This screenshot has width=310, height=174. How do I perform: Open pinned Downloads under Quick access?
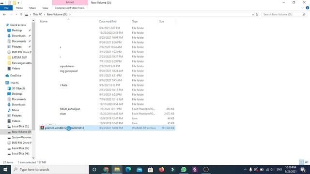[18, 36]
